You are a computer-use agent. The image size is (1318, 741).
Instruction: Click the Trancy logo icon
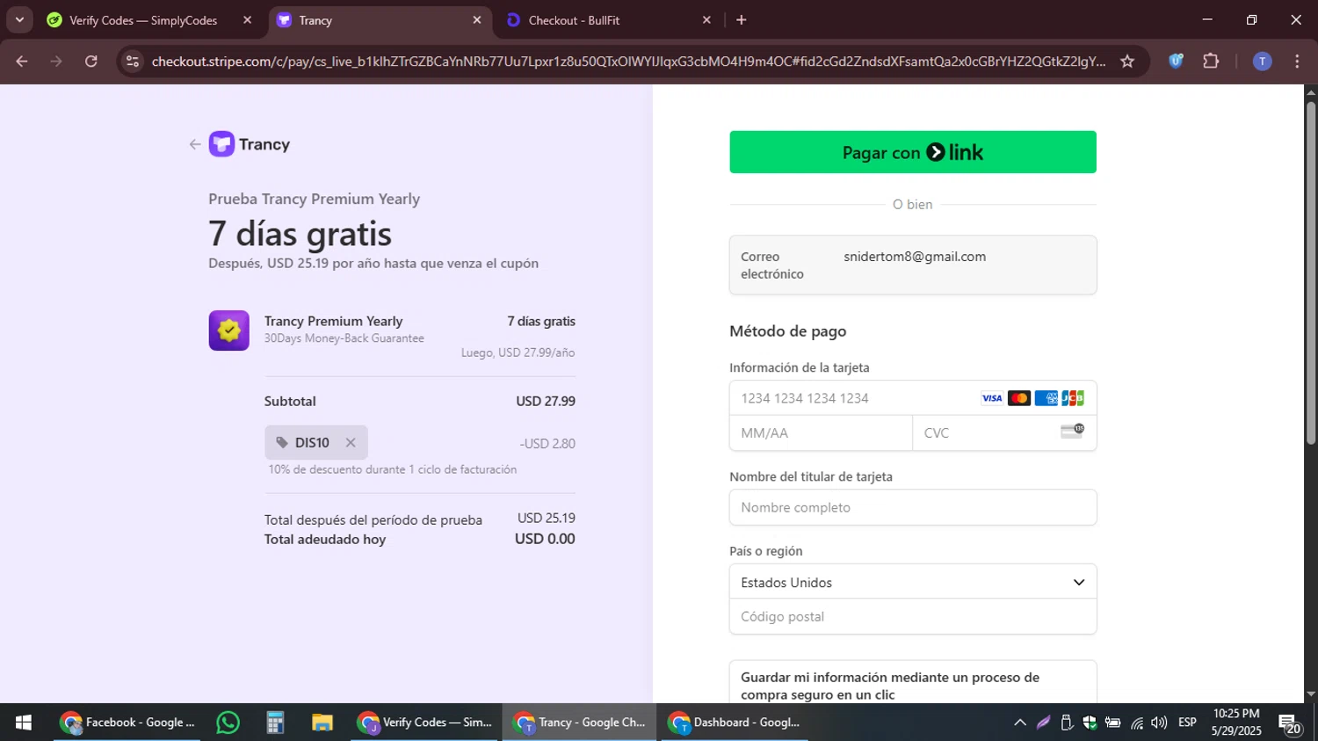point(221,144)
